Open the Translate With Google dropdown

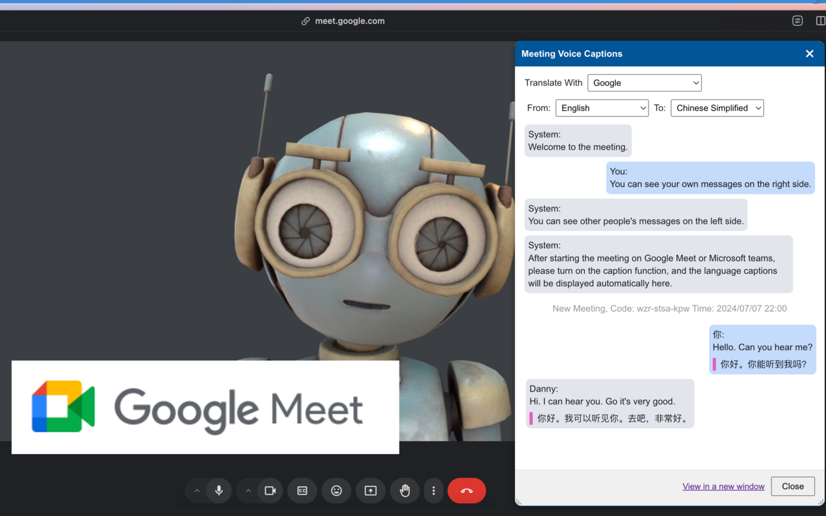[644, 83]
